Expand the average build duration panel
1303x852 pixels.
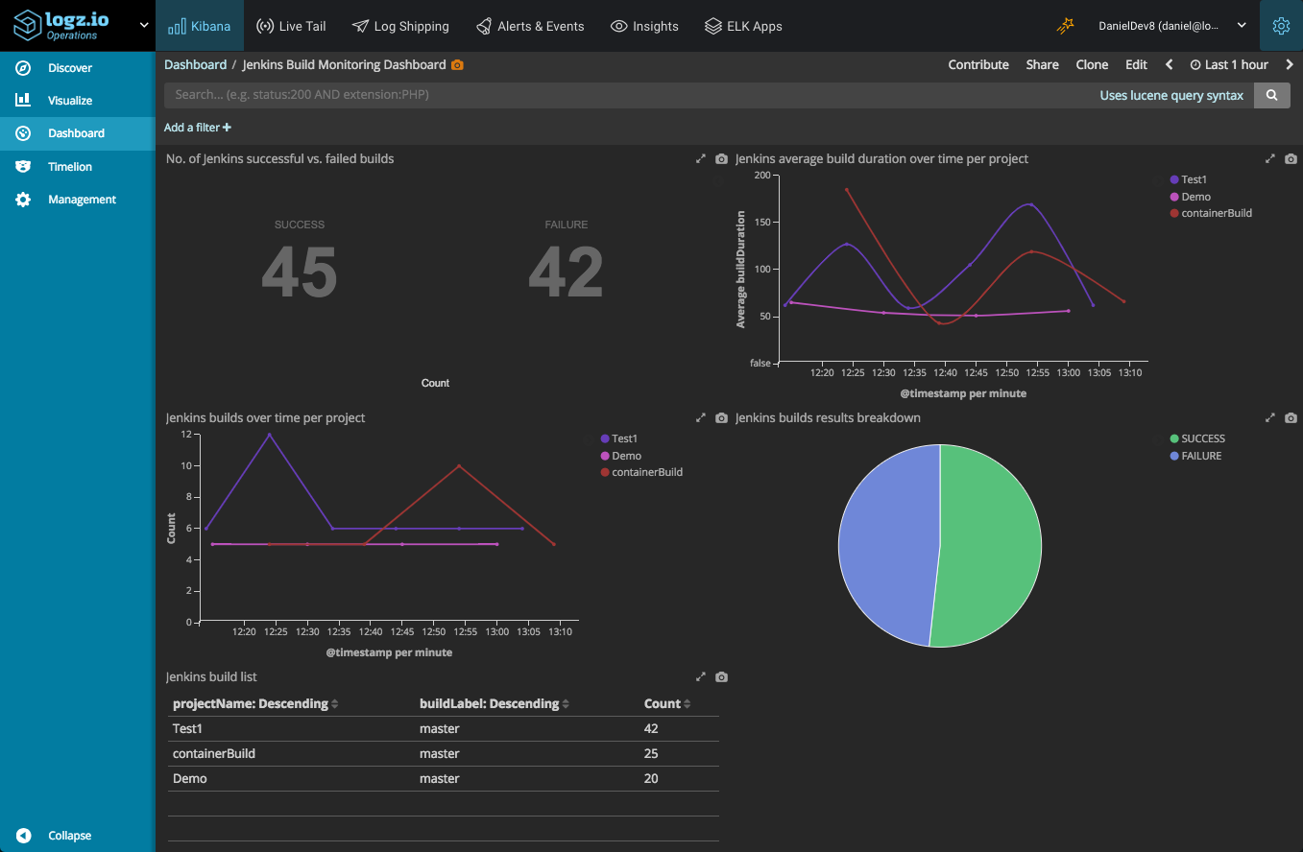click(1270, 158)
